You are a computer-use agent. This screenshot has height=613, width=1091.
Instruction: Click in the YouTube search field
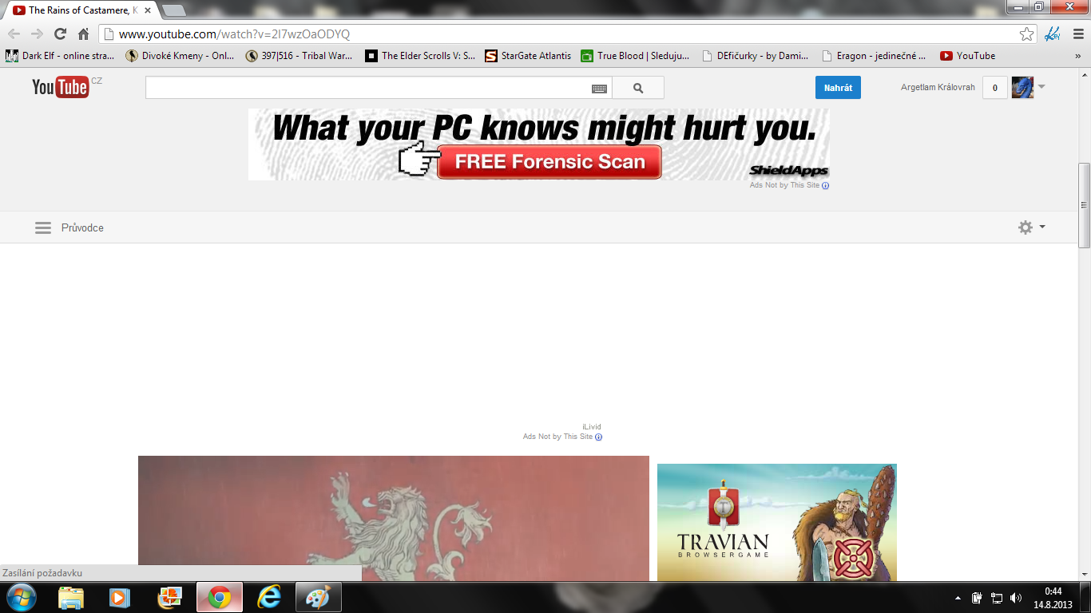[367, 88]
